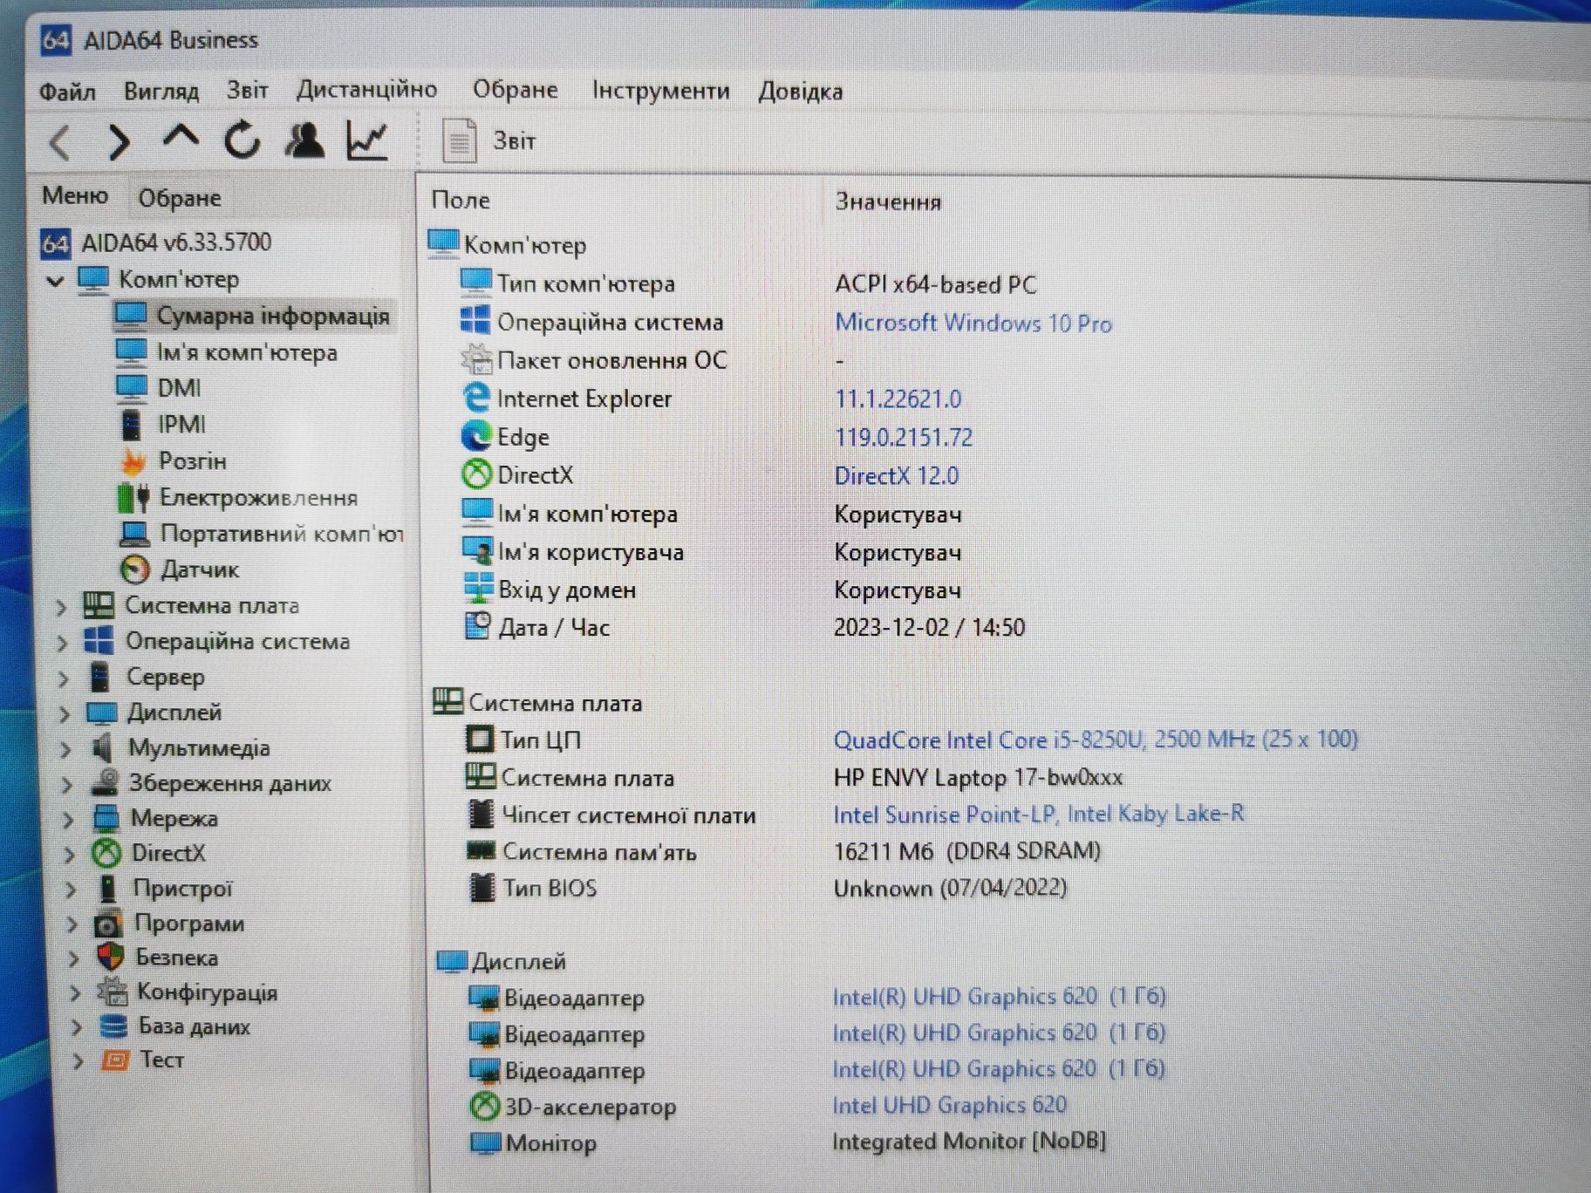The width and height of the screenshot is (1591, 1193).
Task: Switch to the Обране sidebar tab
Action: pos(179,198)
